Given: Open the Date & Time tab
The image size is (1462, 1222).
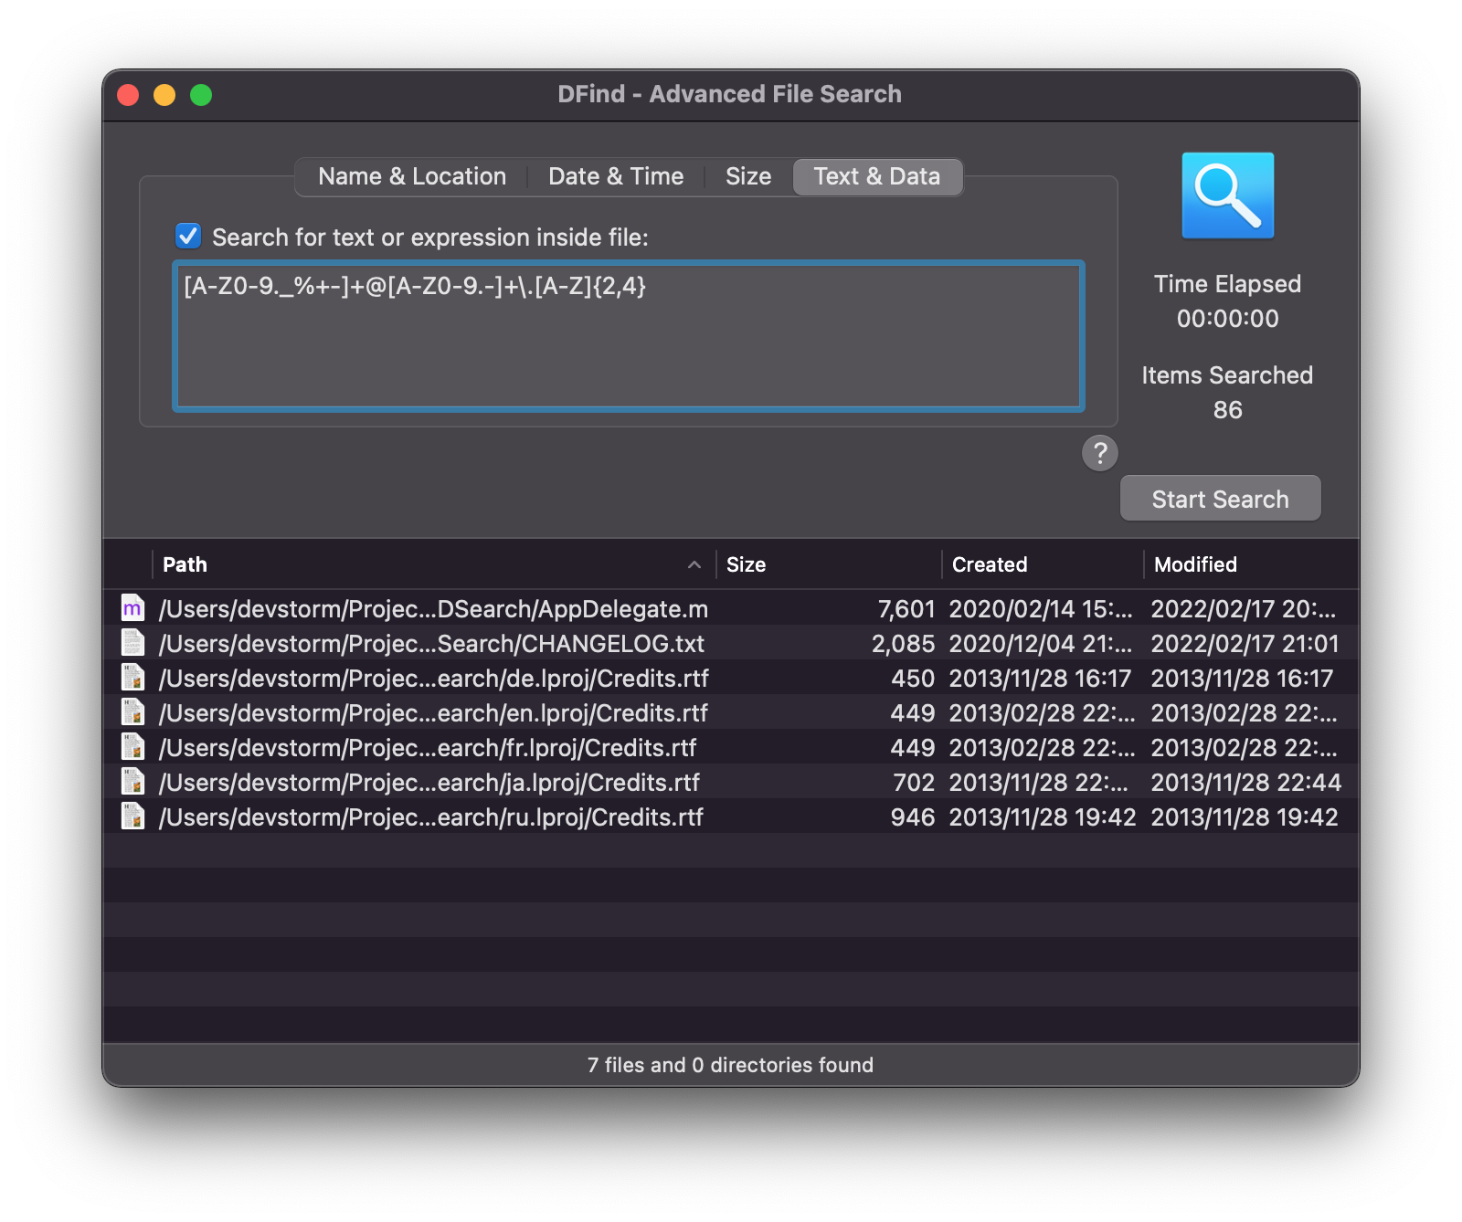Looking at the screenshot, I should coord(616,176).
